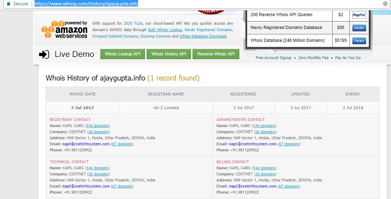Viewport: 391px width, 199px height.
Task: Click the $5195 price cell
Action: 341,40
